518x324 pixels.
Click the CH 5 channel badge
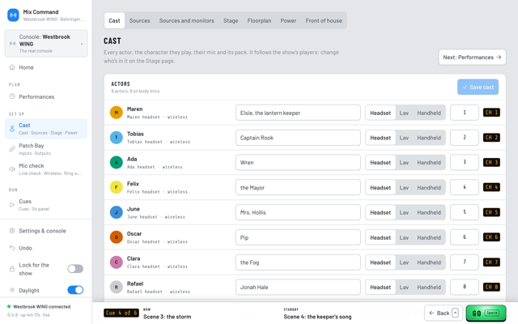coord(491,212)
